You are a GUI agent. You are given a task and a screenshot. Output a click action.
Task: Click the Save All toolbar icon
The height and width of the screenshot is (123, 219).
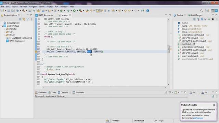(x=12, y=11)
